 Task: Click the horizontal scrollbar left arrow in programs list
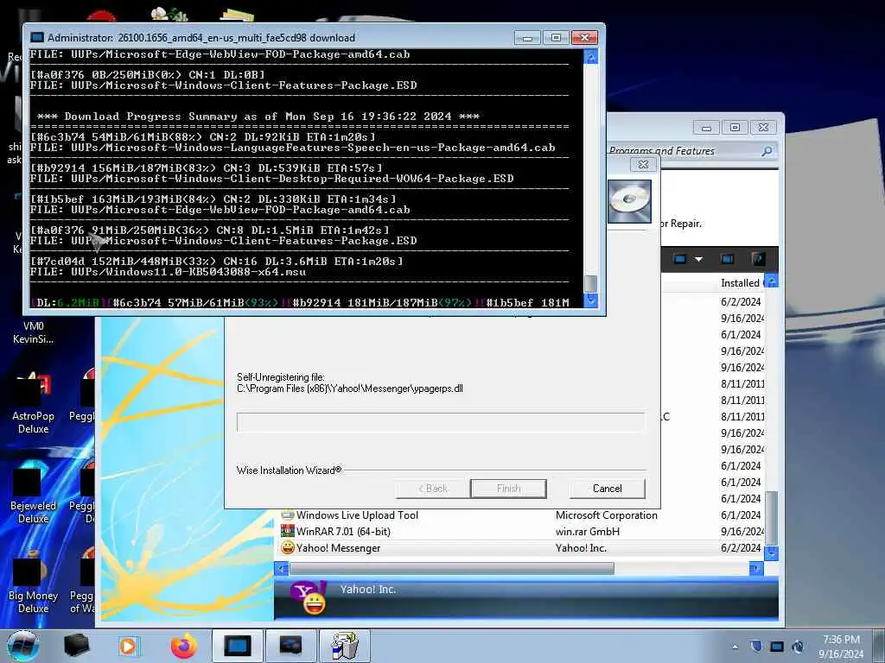(281, 569)
